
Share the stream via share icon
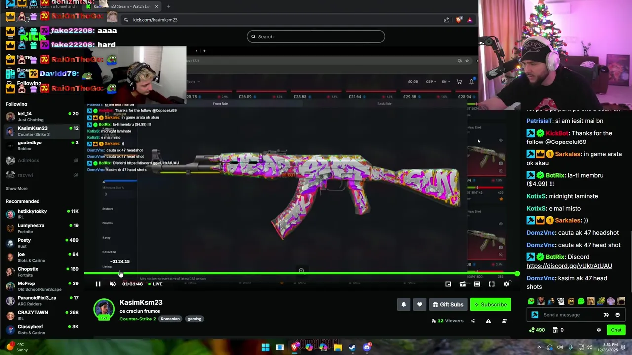473,321
